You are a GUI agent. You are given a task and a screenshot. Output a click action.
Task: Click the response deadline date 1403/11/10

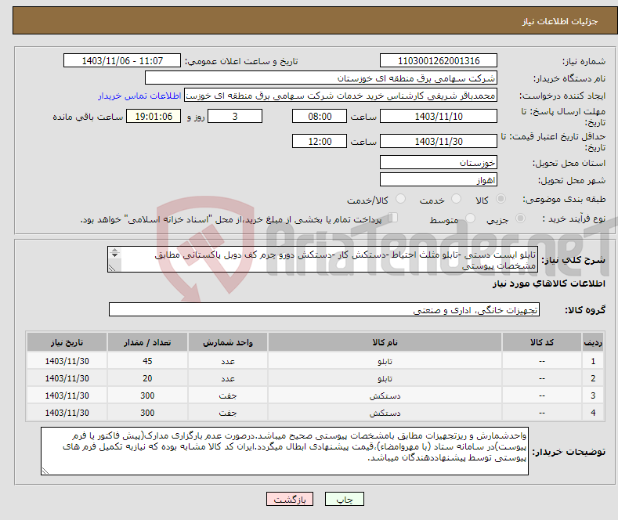pos(439,116)
